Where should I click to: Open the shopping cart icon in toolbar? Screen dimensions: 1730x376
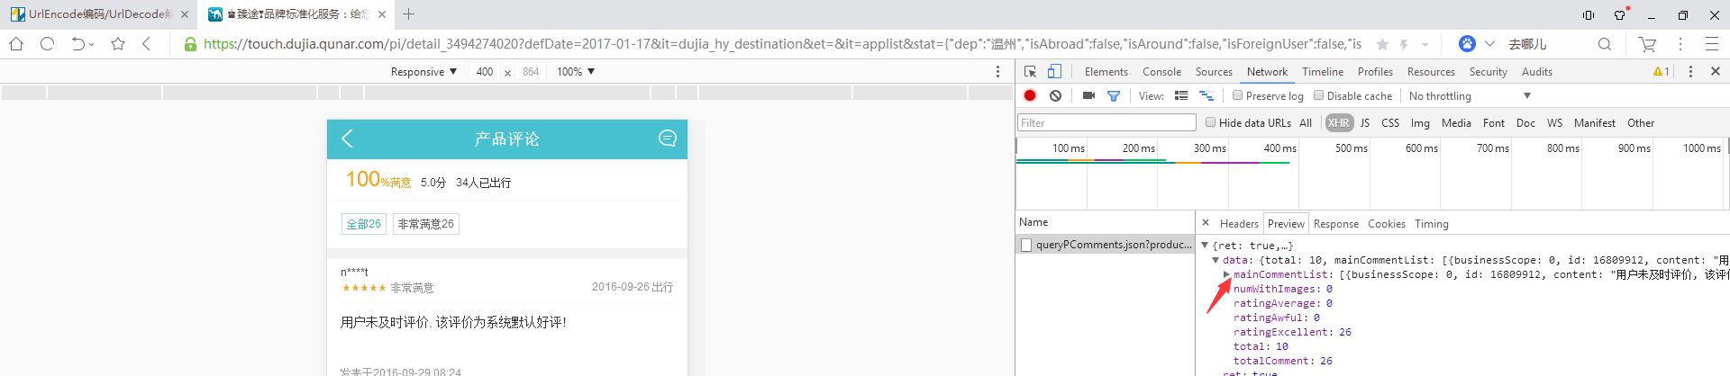(1648, 43)
